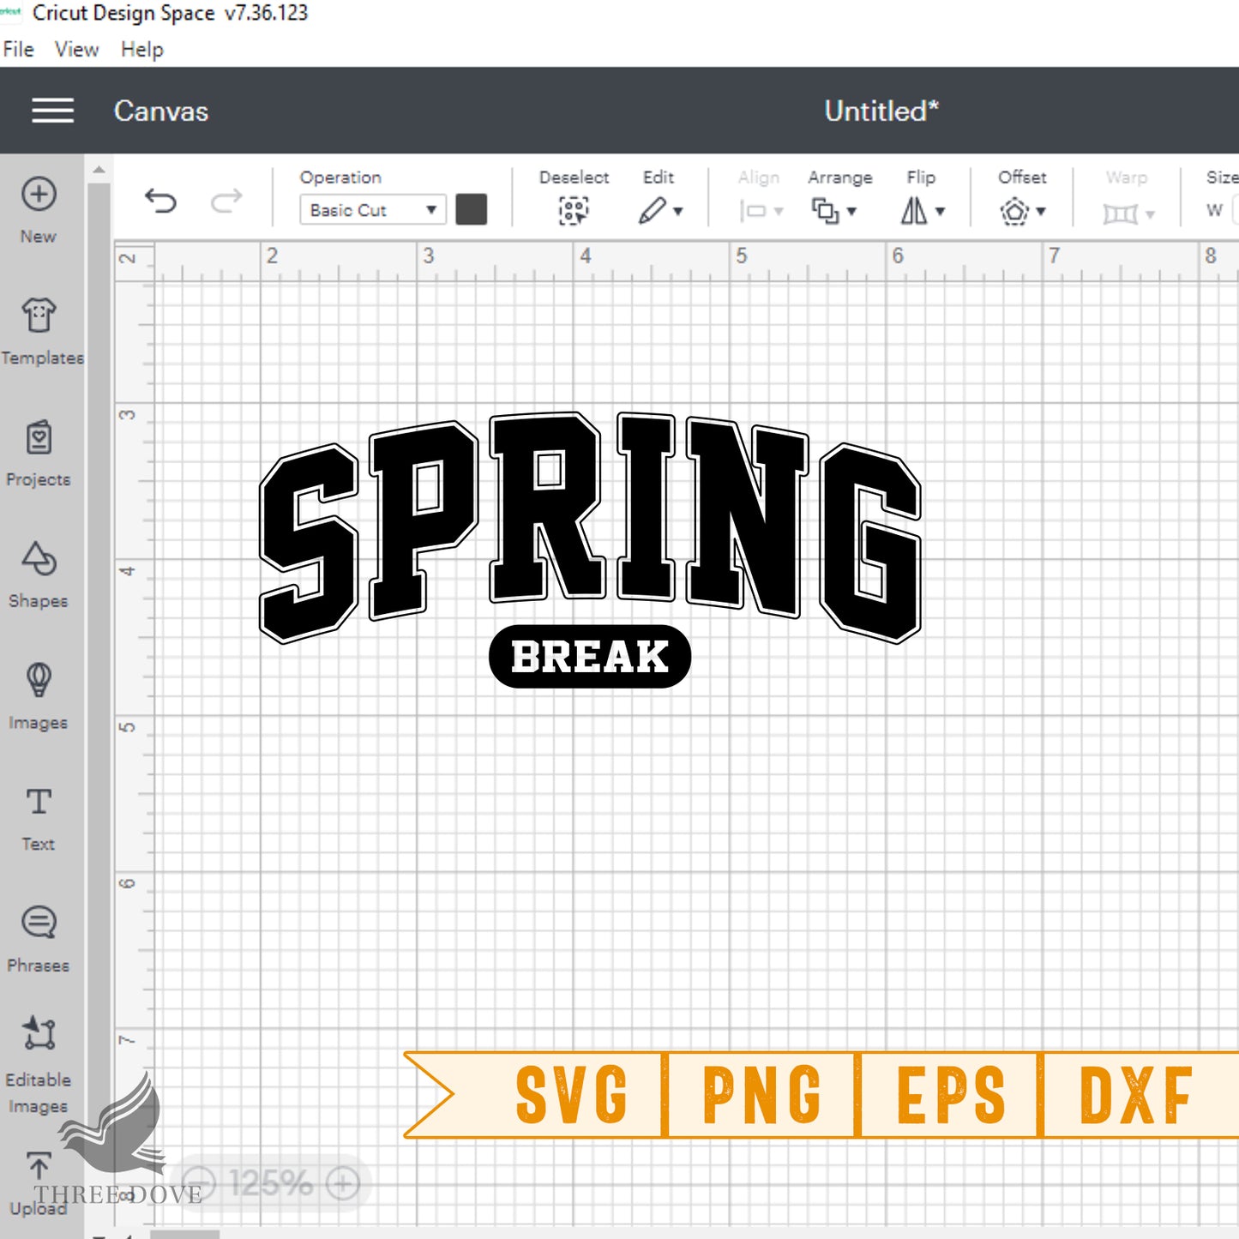The width and height of the screenshot is (1239, 1239).
Task: Click the sidebar scroll up arrow
Action: point(99,171)
